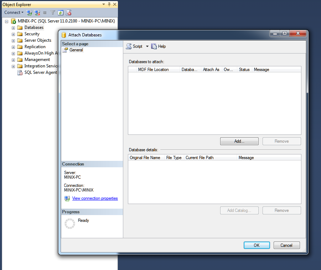Open View connection properties link
The height and width of the screenshot is (270, 321).
pos(95,198)
